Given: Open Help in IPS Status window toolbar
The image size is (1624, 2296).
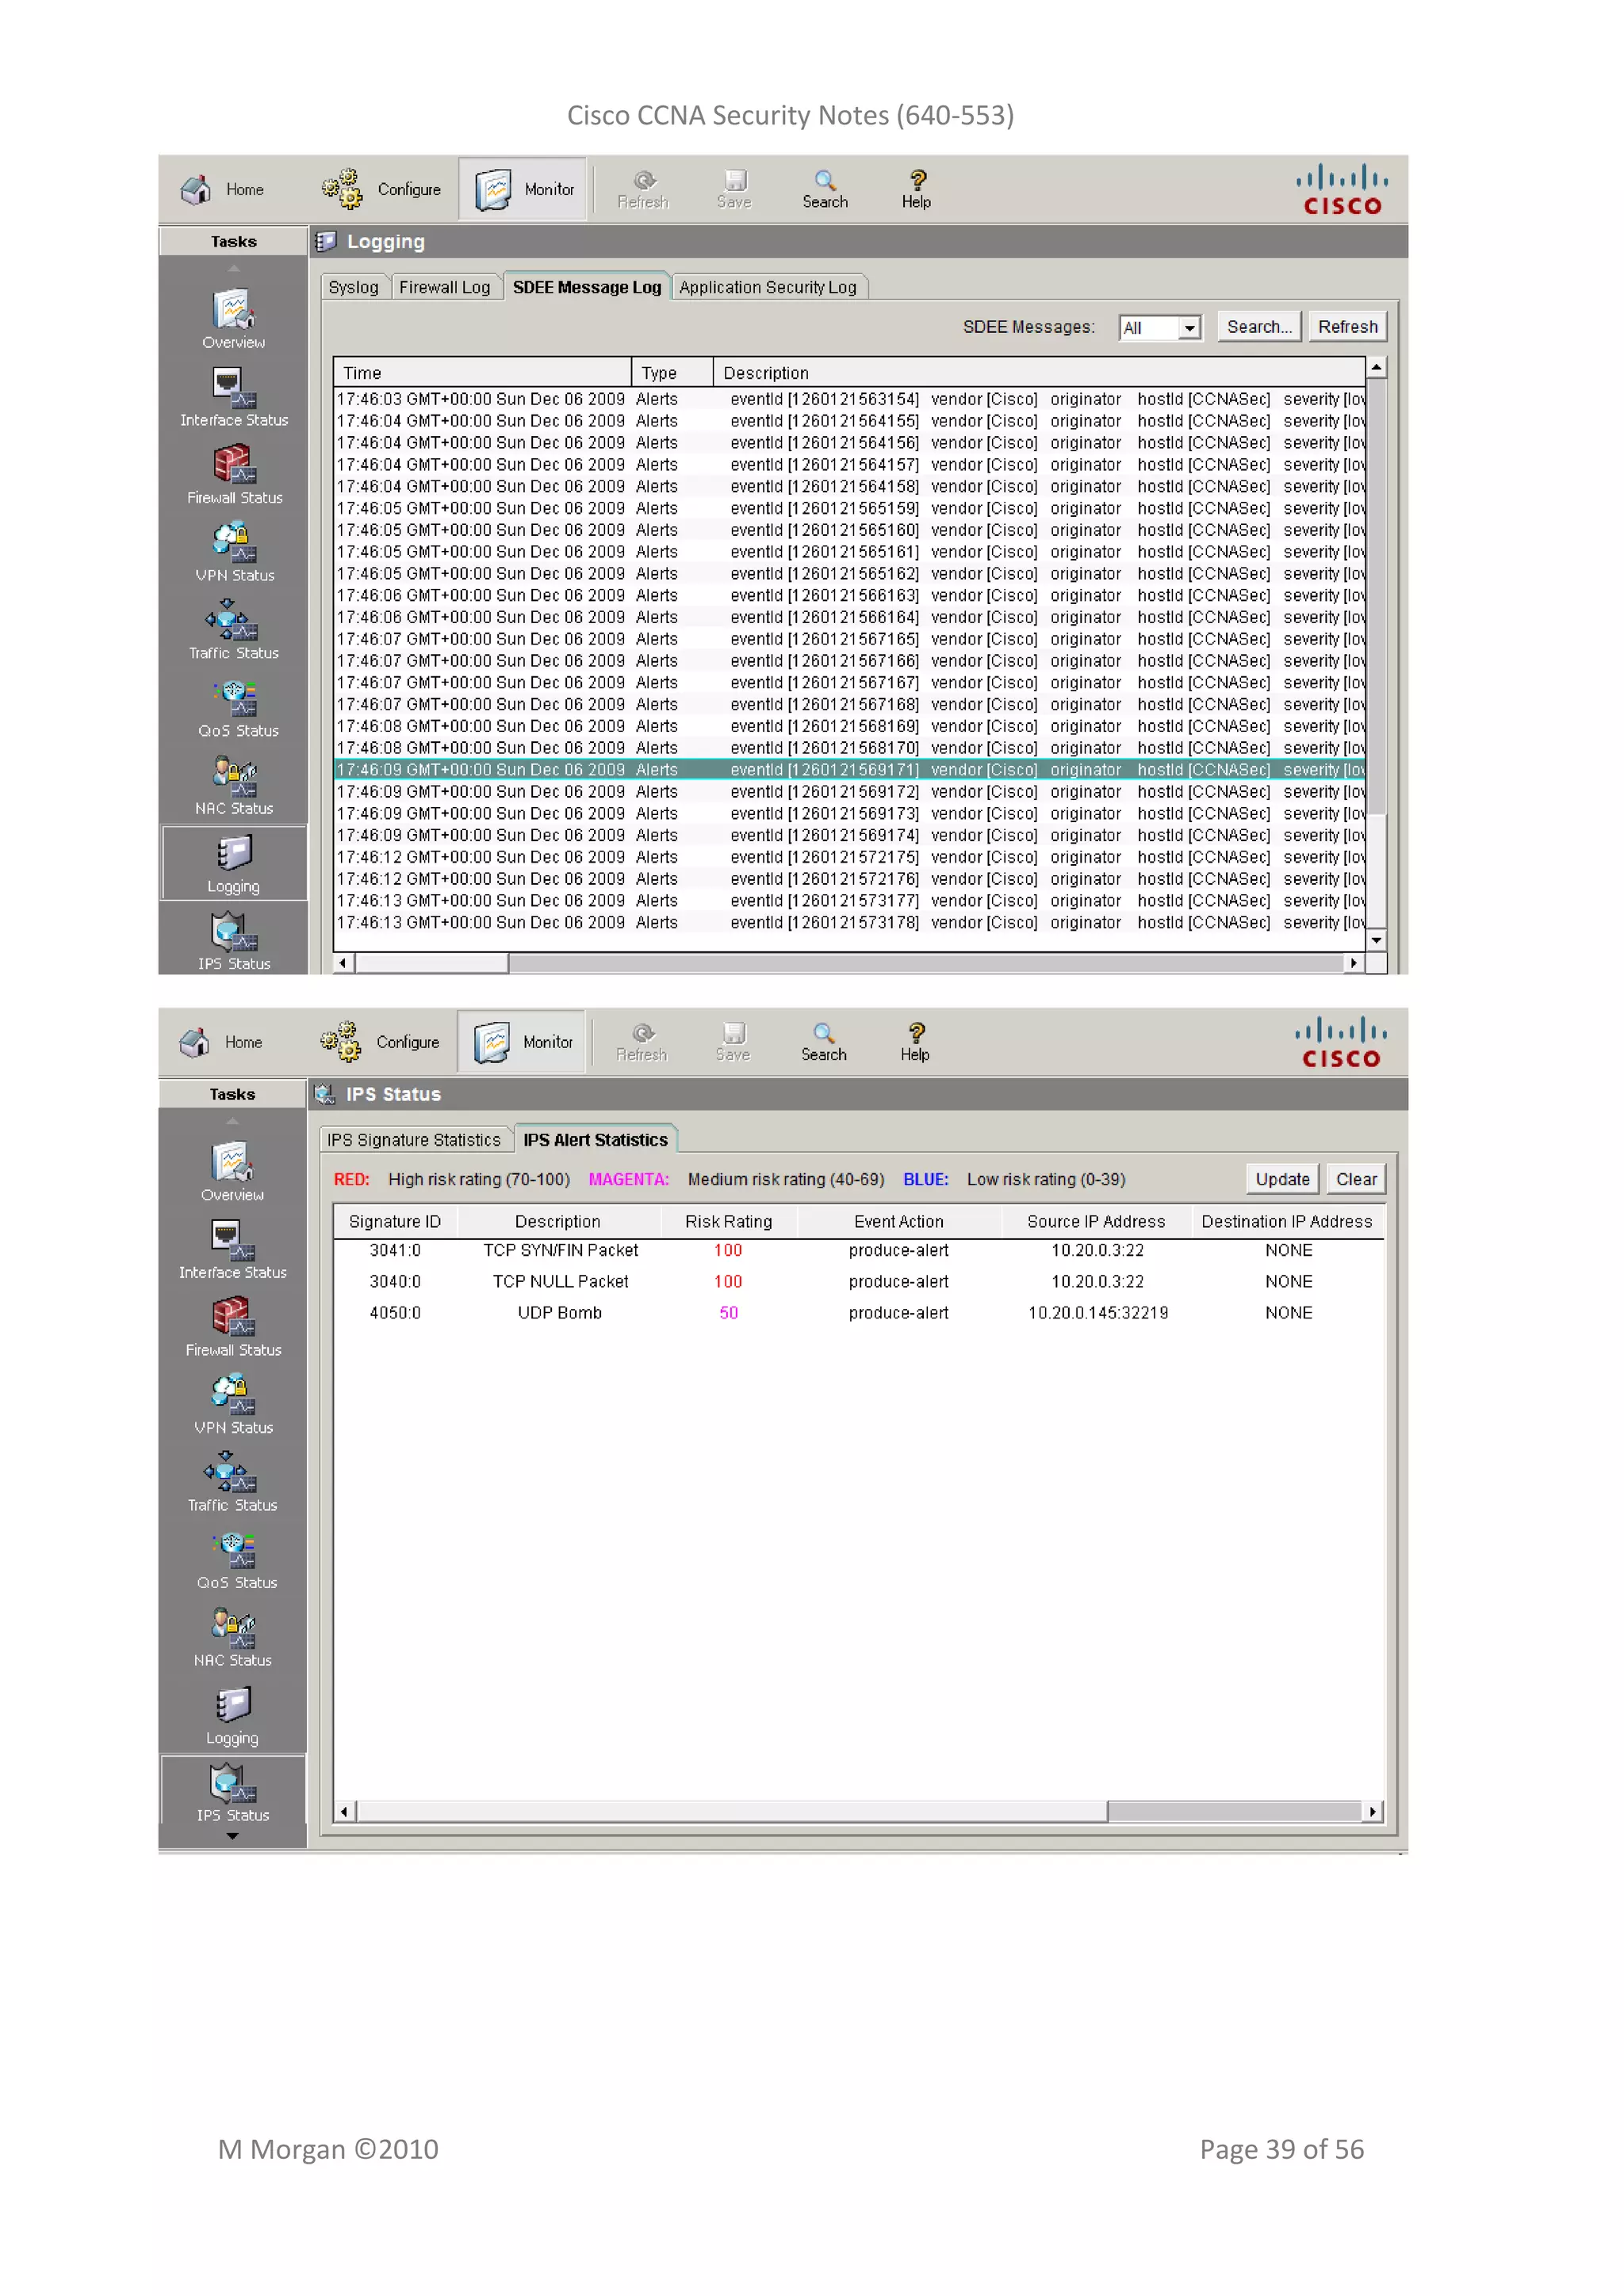Looking at the screenshot, I should coord(915,1043).
